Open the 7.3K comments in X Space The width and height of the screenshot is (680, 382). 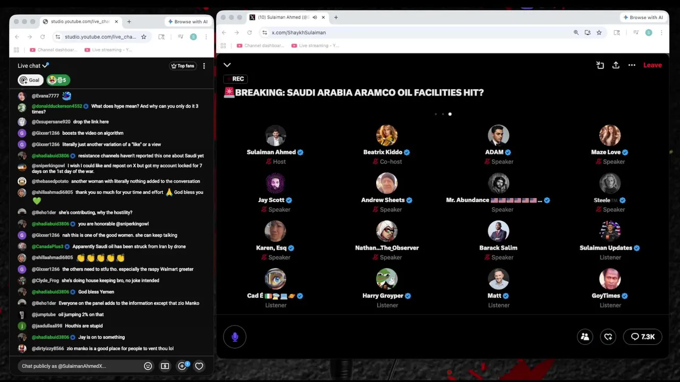coord(643,336)
